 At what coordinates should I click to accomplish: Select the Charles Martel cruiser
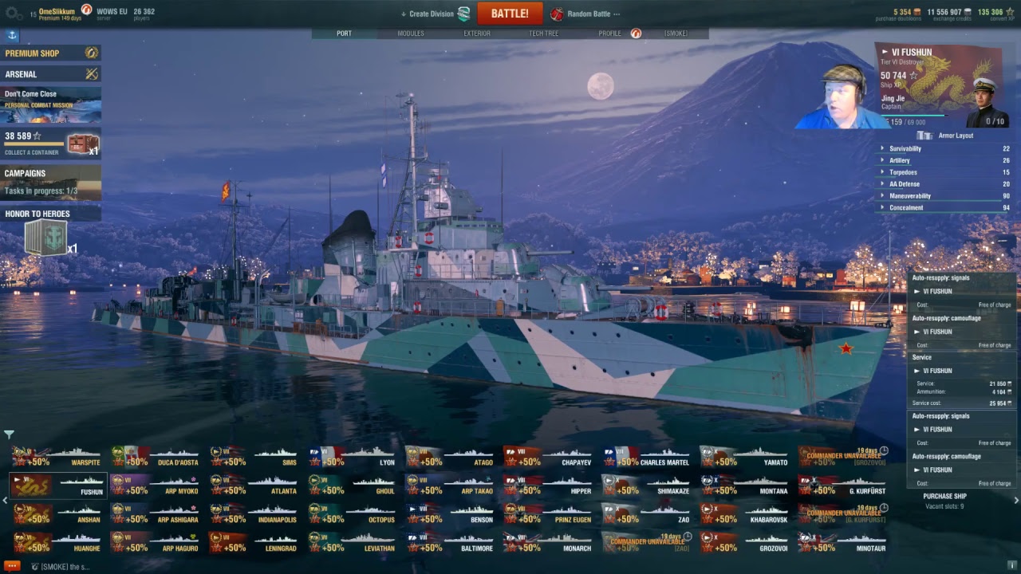(x=645, y=458)
